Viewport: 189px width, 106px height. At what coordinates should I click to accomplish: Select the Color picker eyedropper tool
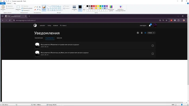37,10
